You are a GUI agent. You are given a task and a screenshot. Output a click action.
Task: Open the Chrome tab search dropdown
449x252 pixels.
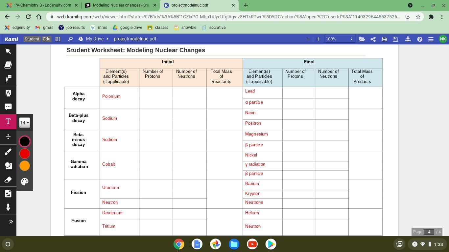[410, 5]
